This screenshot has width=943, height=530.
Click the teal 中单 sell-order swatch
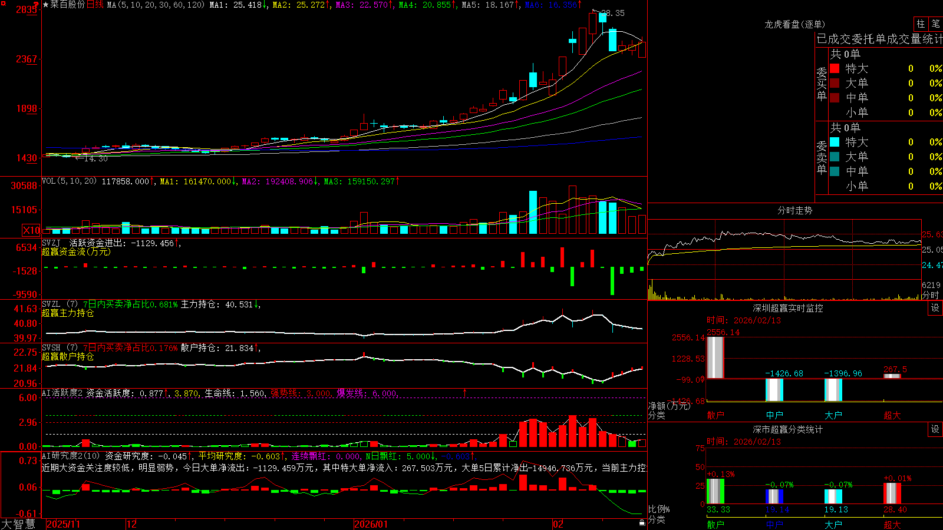tap(835, 171)
